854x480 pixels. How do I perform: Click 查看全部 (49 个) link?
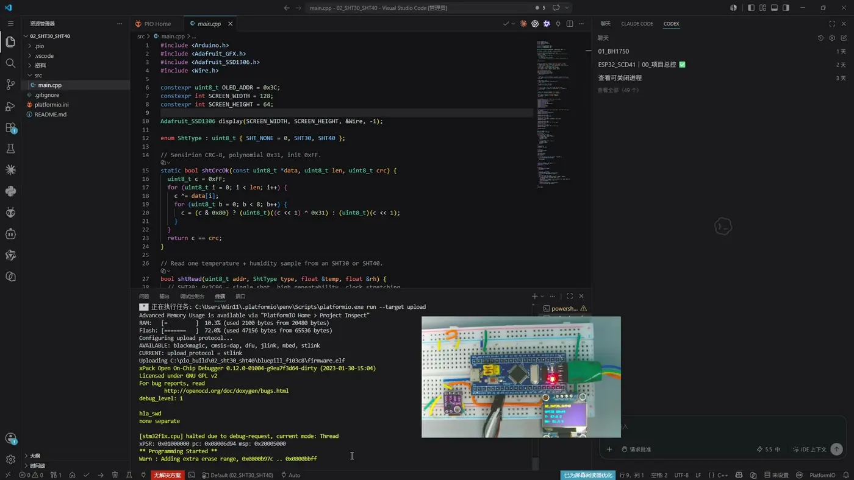tap(618, 90)
